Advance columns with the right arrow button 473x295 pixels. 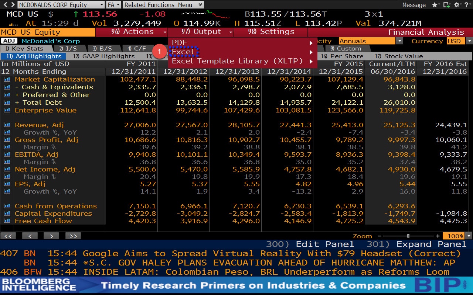tap(51, 236)
